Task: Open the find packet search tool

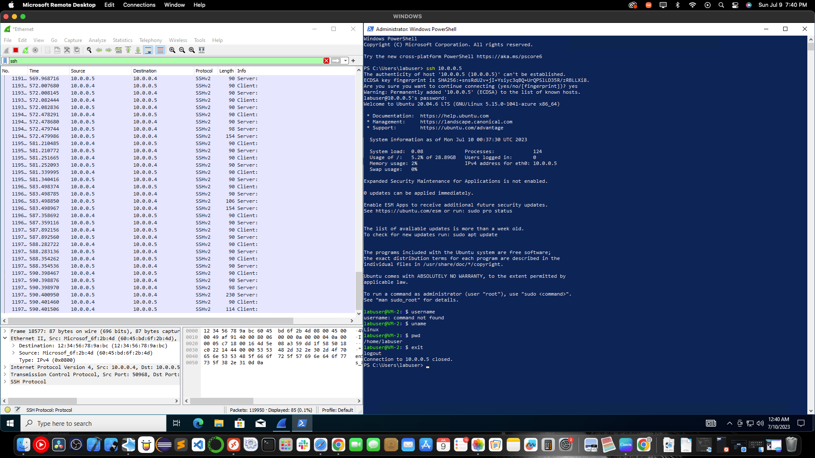Action: pyautogui.click(x=89, y=50)
